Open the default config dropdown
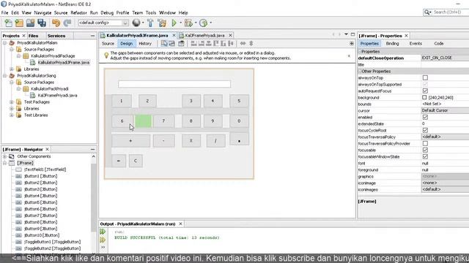The width and height of the screenshot is (469, 263). point(103,23)
